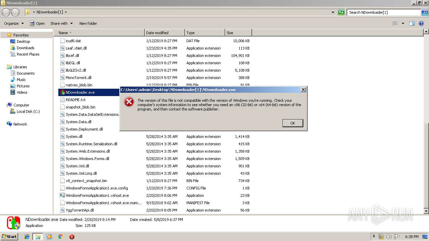The image size is (429, 241).
Task: Expand the view options dropdown arrow
Action: point(403,23)
